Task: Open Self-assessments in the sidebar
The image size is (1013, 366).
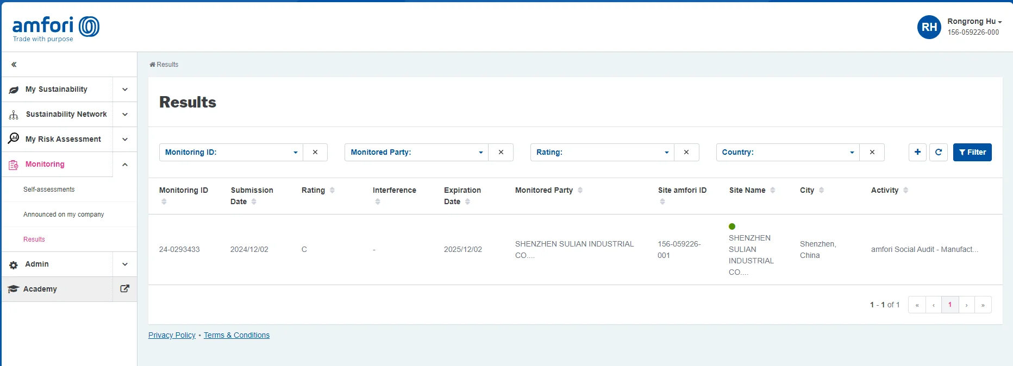Action: coord(49,190)
